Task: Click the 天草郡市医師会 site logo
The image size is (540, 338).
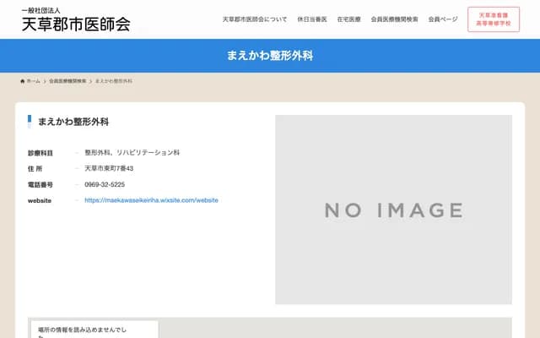Action: (76, 20)
